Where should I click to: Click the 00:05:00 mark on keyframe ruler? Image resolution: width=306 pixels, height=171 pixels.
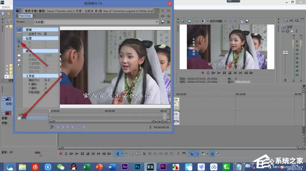tap(110, 111)
